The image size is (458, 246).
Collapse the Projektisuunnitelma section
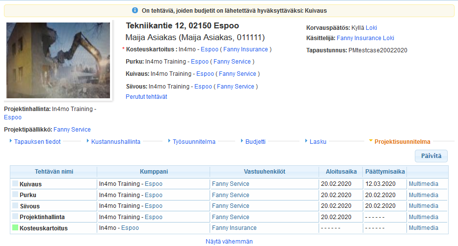[402, 142]
